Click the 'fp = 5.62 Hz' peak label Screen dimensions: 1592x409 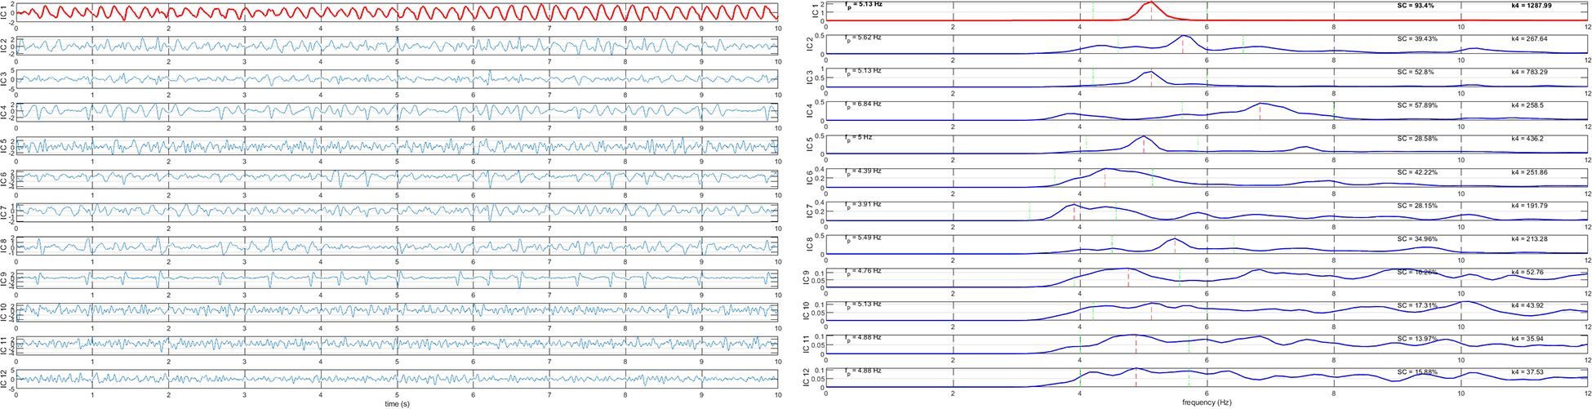(x=863, y=38)
